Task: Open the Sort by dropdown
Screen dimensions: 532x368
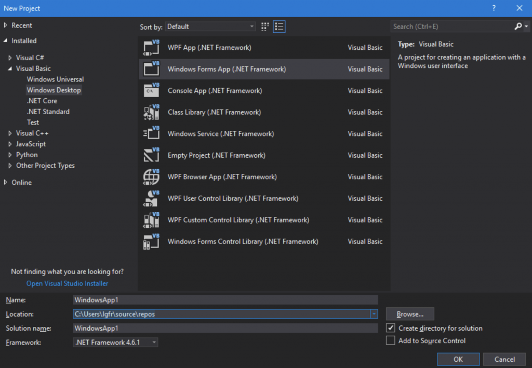Action: pyautogui.click(x=252, y=26)
